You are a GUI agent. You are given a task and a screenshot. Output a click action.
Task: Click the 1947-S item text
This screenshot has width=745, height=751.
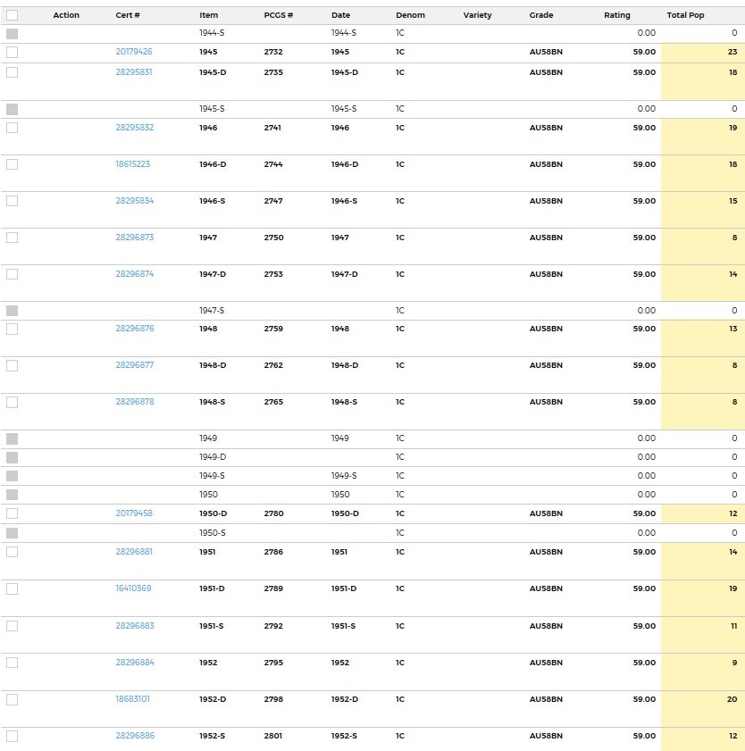(x=212, y=311)
